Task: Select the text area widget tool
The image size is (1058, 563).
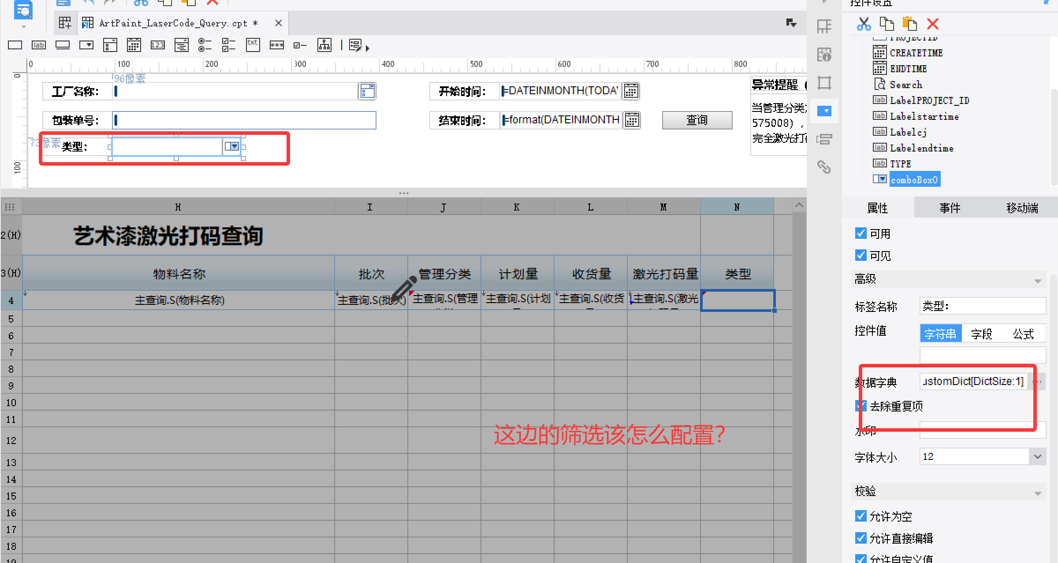Action: coord(253,45)
